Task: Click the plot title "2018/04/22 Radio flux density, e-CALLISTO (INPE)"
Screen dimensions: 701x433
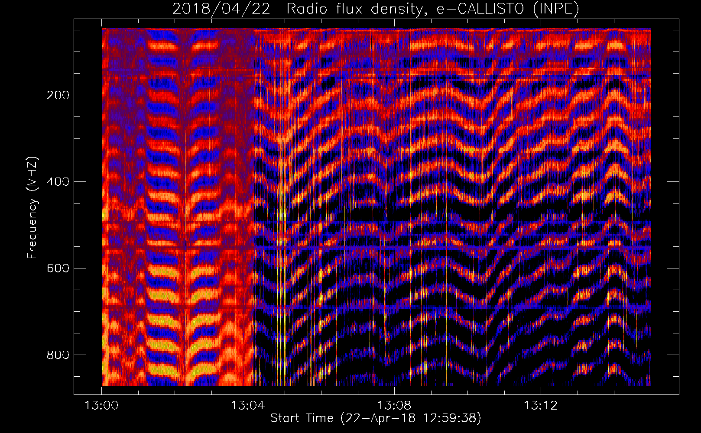Action: (376, 9)
